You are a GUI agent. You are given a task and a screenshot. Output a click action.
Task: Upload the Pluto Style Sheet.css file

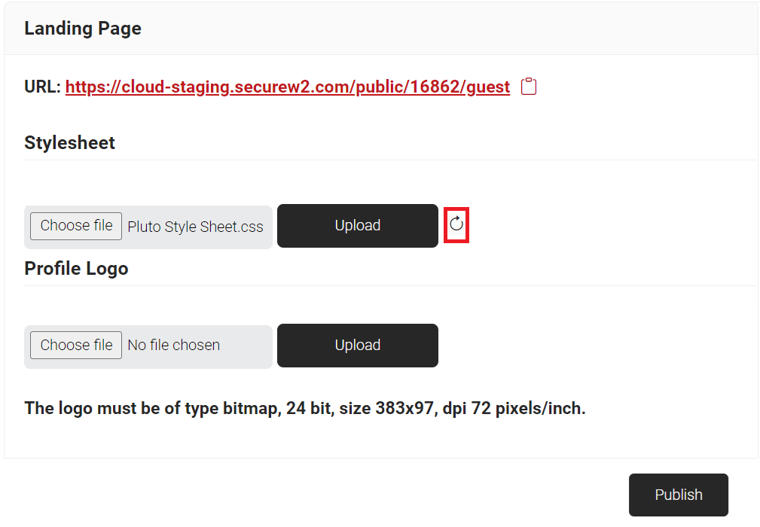tap(357, 225)
